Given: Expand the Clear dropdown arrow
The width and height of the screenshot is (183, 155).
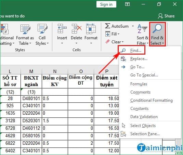Looking at the screenshot, I should point(122,42).
